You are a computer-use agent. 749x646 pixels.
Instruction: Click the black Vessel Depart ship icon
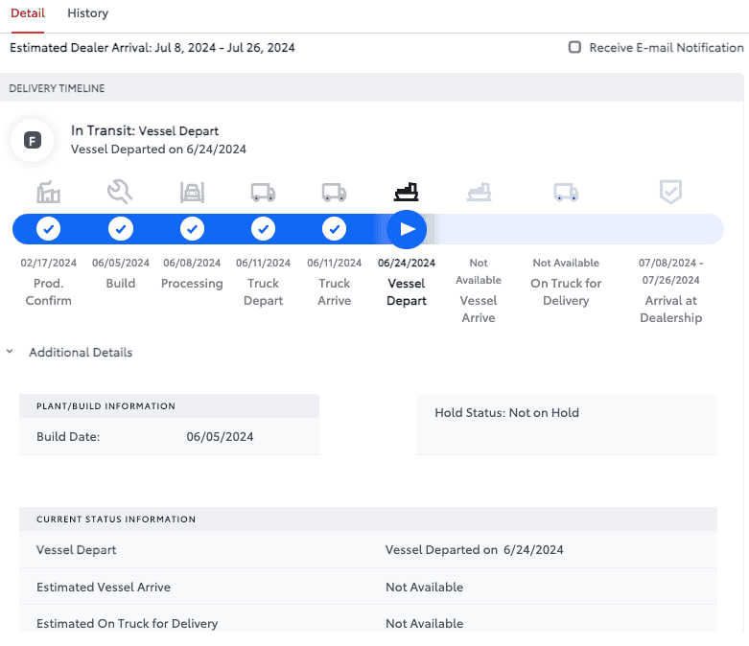coord(406,192)
